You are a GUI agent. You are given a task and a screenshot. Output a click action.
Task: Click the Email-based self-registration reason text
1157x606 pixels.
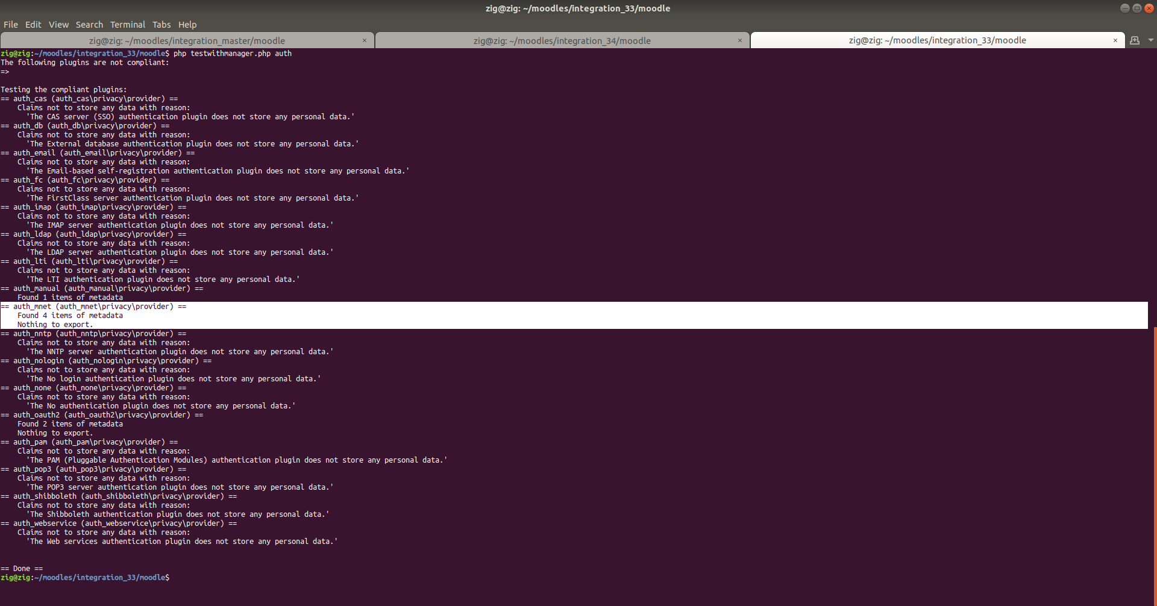218,171
